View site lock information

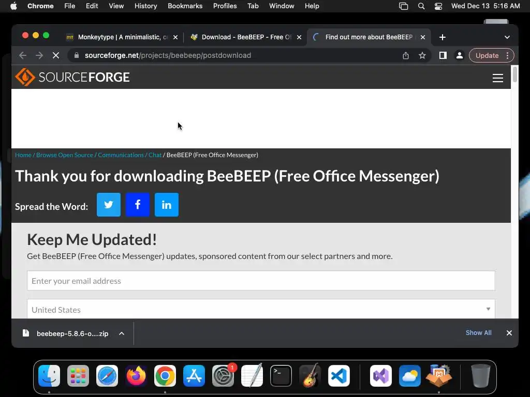pyautogui.click(x=77, y=55)
